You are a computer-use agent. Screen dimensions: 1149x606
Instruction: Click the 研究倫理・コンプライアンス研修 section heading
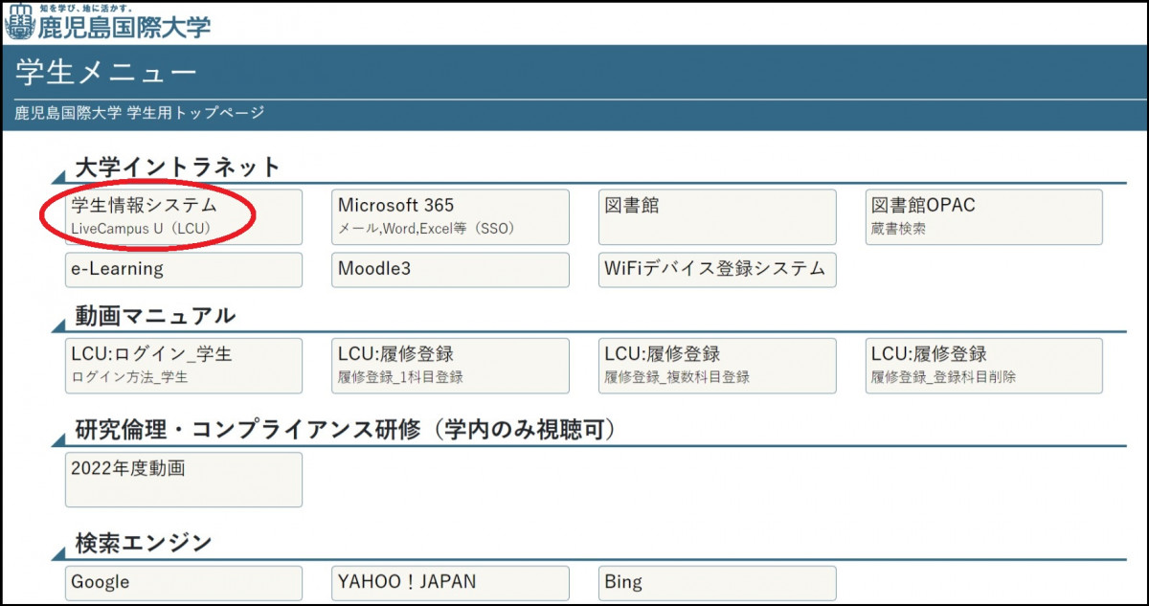click(x=345, y=431)
